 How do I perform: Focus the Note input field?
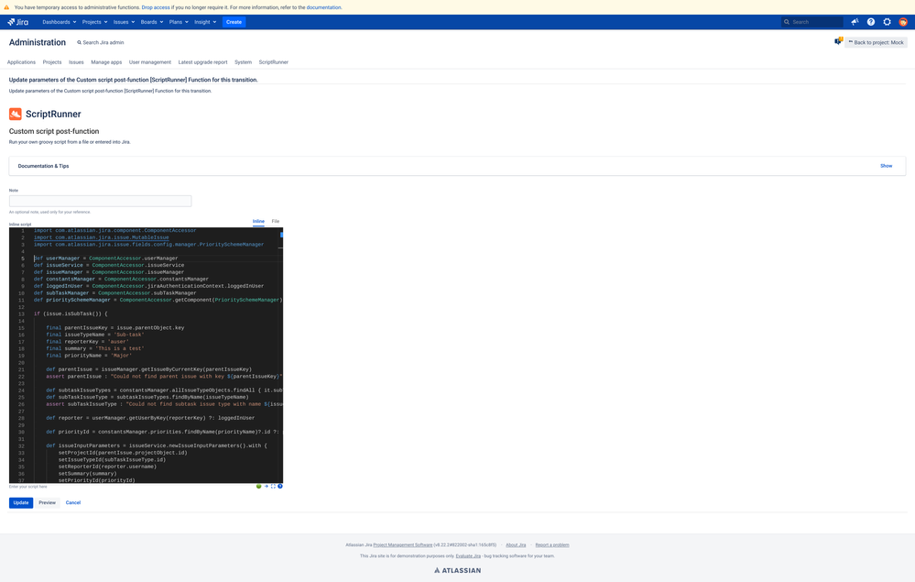101,201
